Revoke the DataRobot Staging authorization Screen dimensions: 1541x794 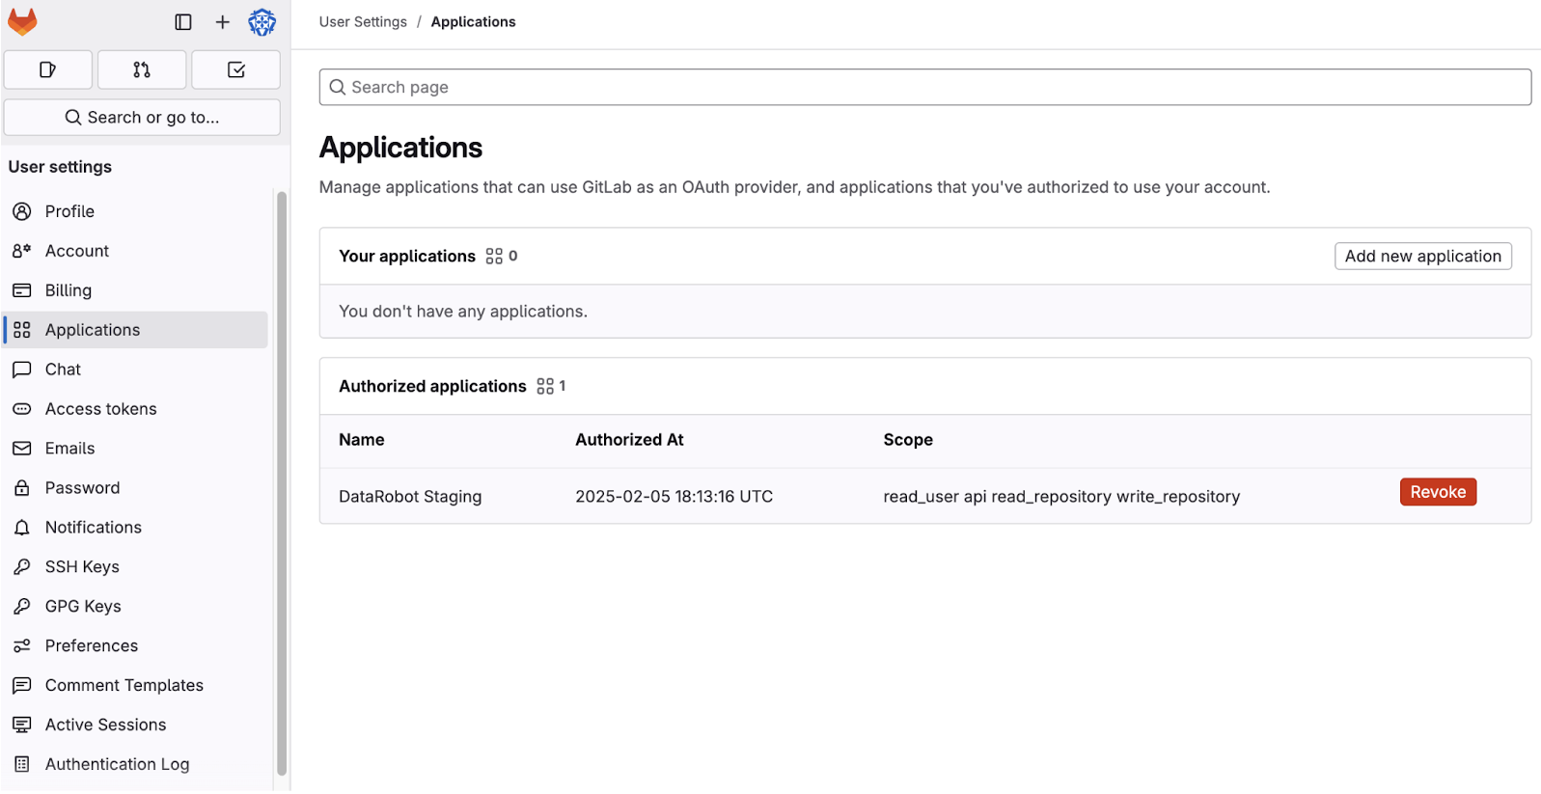1437,492
